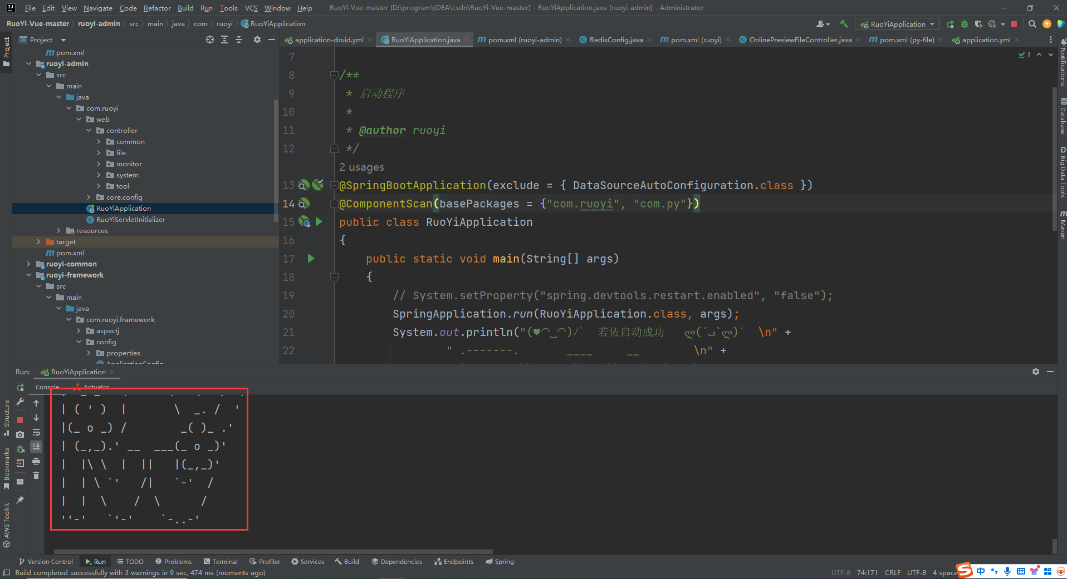Open Run panel settings gear
The image size is (1067, 579).
coord(1036,372)
